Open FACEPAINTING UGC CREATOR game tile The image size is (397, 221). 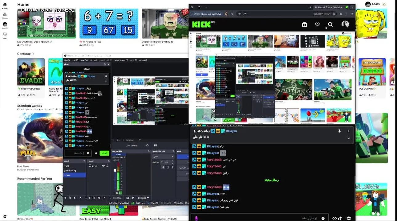point(47,27)
